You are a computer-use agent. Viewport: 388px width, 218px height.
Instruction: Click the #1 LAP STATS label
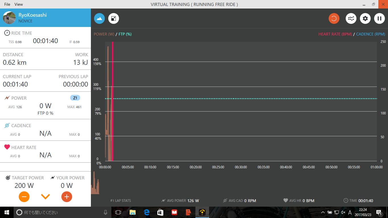pos(121,201)
